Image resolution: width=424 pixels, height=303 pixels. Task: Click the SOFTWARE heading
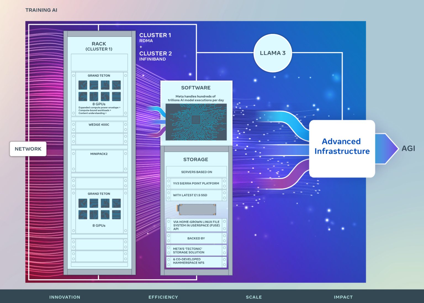point(196,88)
